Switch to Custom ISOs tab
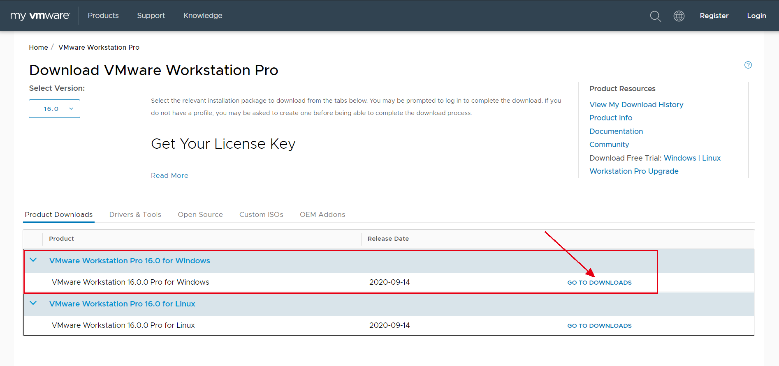 (261, 214)
